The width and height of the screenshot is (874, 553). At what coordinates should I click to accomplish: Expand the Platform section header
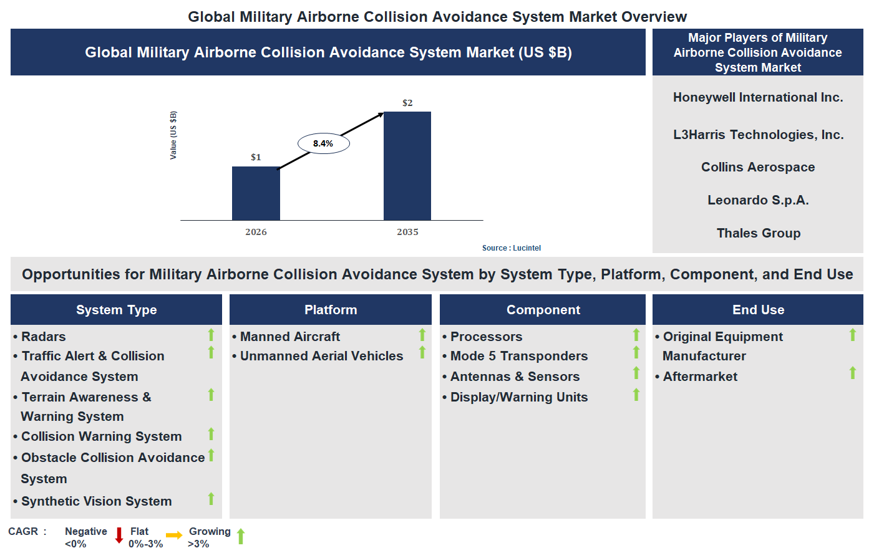(x=330, y=309)
